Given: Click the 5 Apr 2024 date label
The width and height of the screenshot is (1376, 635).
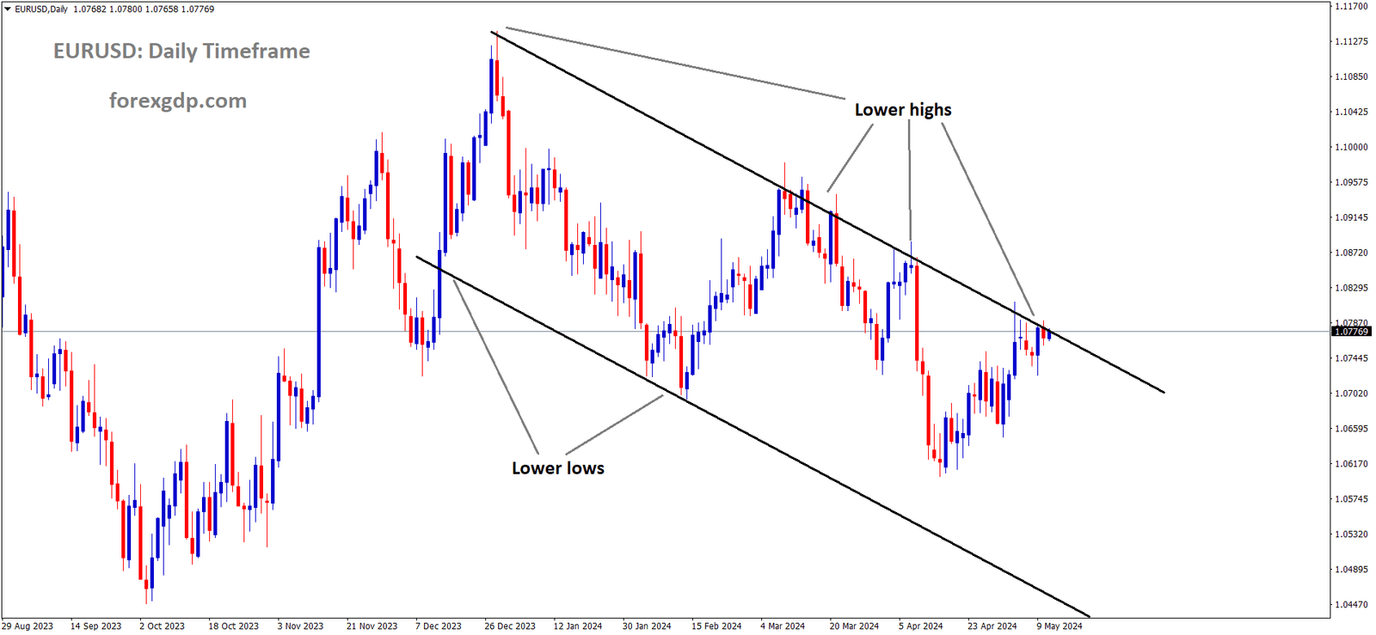Looking at the screenshot, I should coord(921,626).
